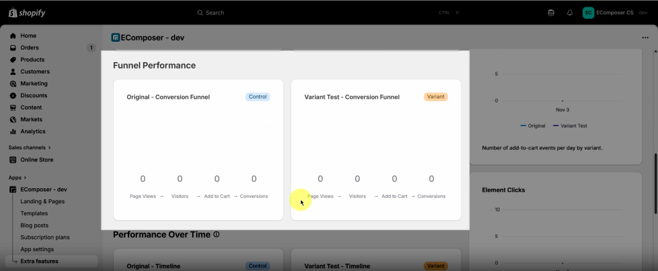Open the Home icon in sidebar
The width and height of the screenshot is (658, 271).
click(13, 36)
